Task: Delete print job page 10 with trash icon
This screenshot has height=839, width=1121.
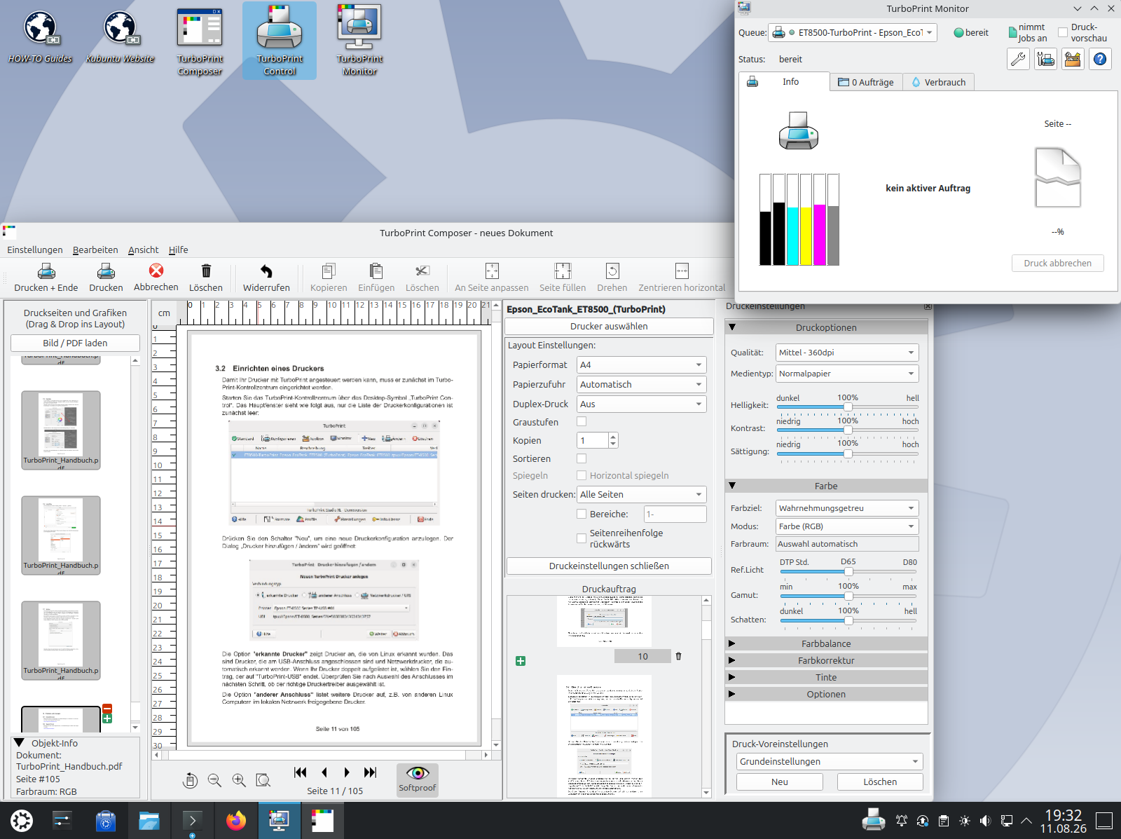Action: 678,656
